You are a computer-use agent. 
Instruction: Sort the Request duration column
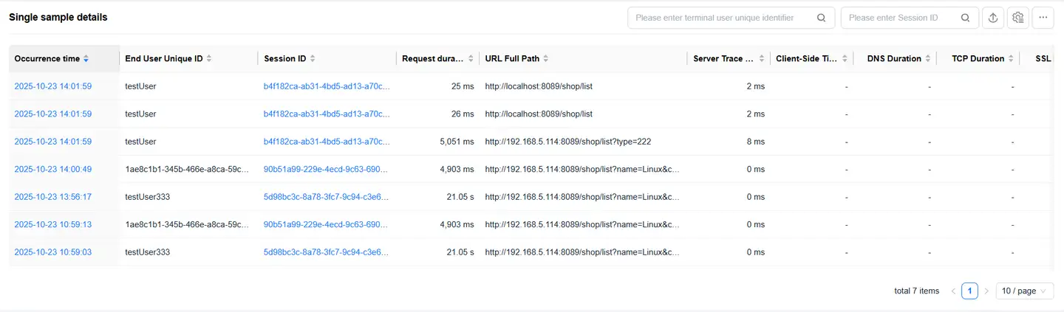[x=471, y=59]
